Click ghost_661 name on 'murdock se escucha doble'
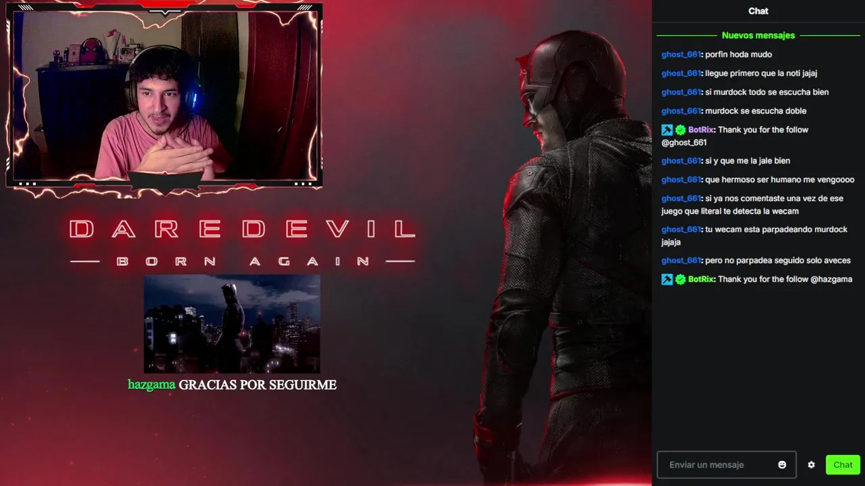Viewport: 865px width, 486px height. click(681, 111)
